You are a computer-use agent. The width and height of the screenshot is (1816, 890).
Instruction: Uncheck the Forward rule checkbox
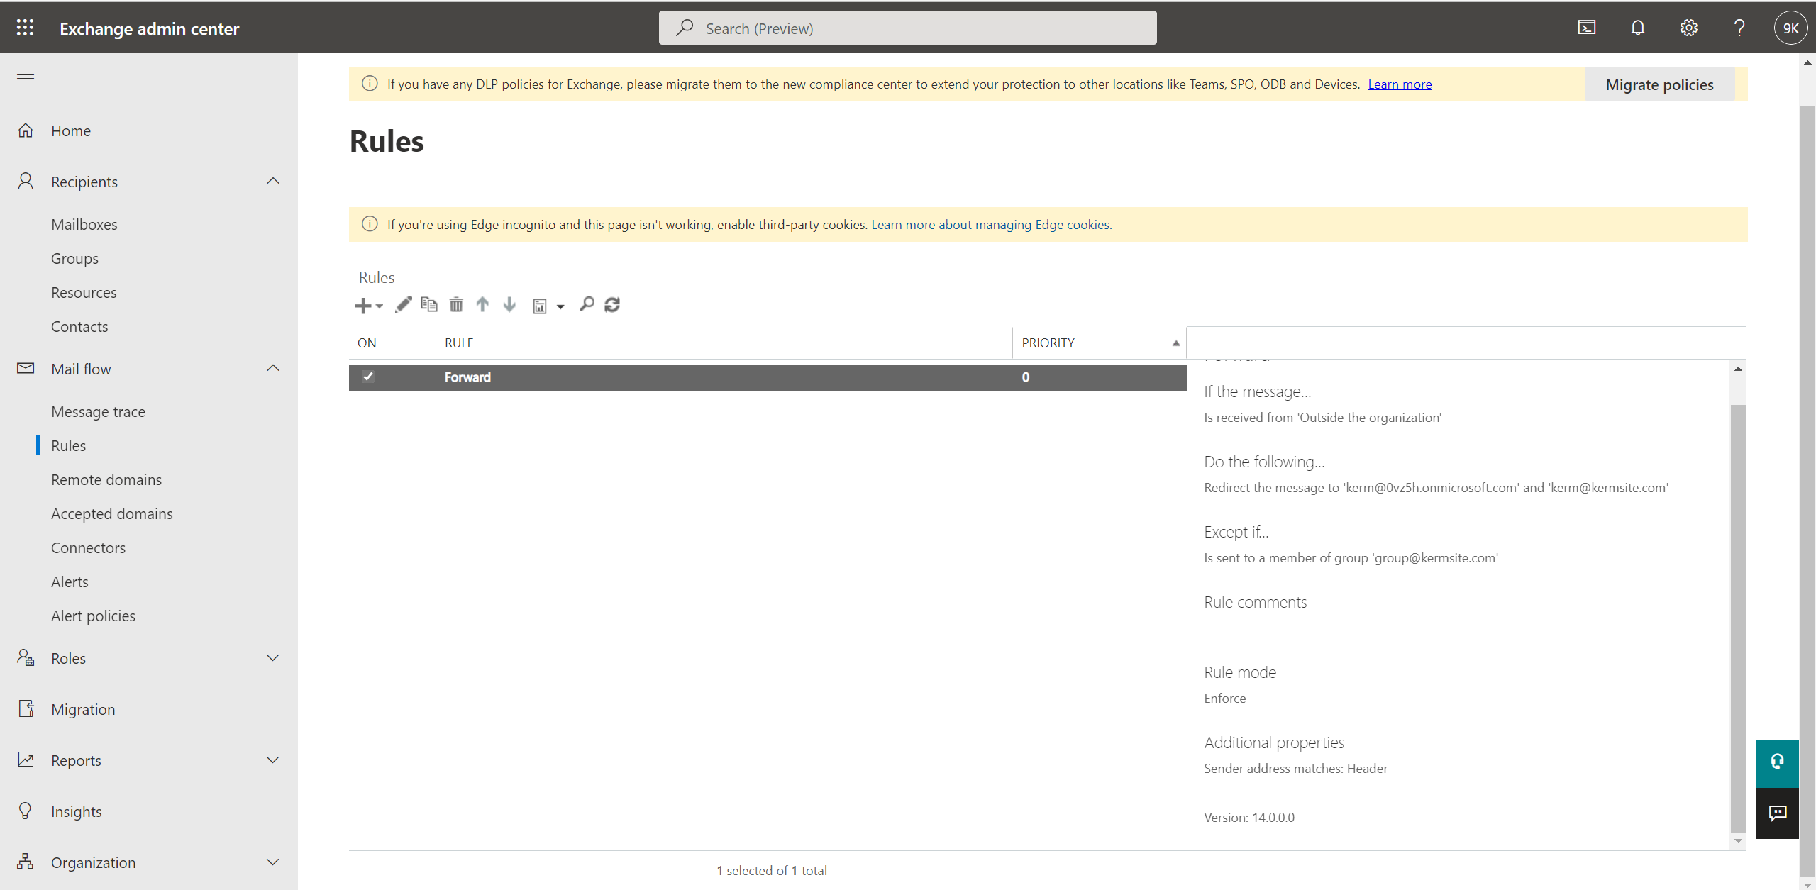pyautogui.click(x=368, y=377)
